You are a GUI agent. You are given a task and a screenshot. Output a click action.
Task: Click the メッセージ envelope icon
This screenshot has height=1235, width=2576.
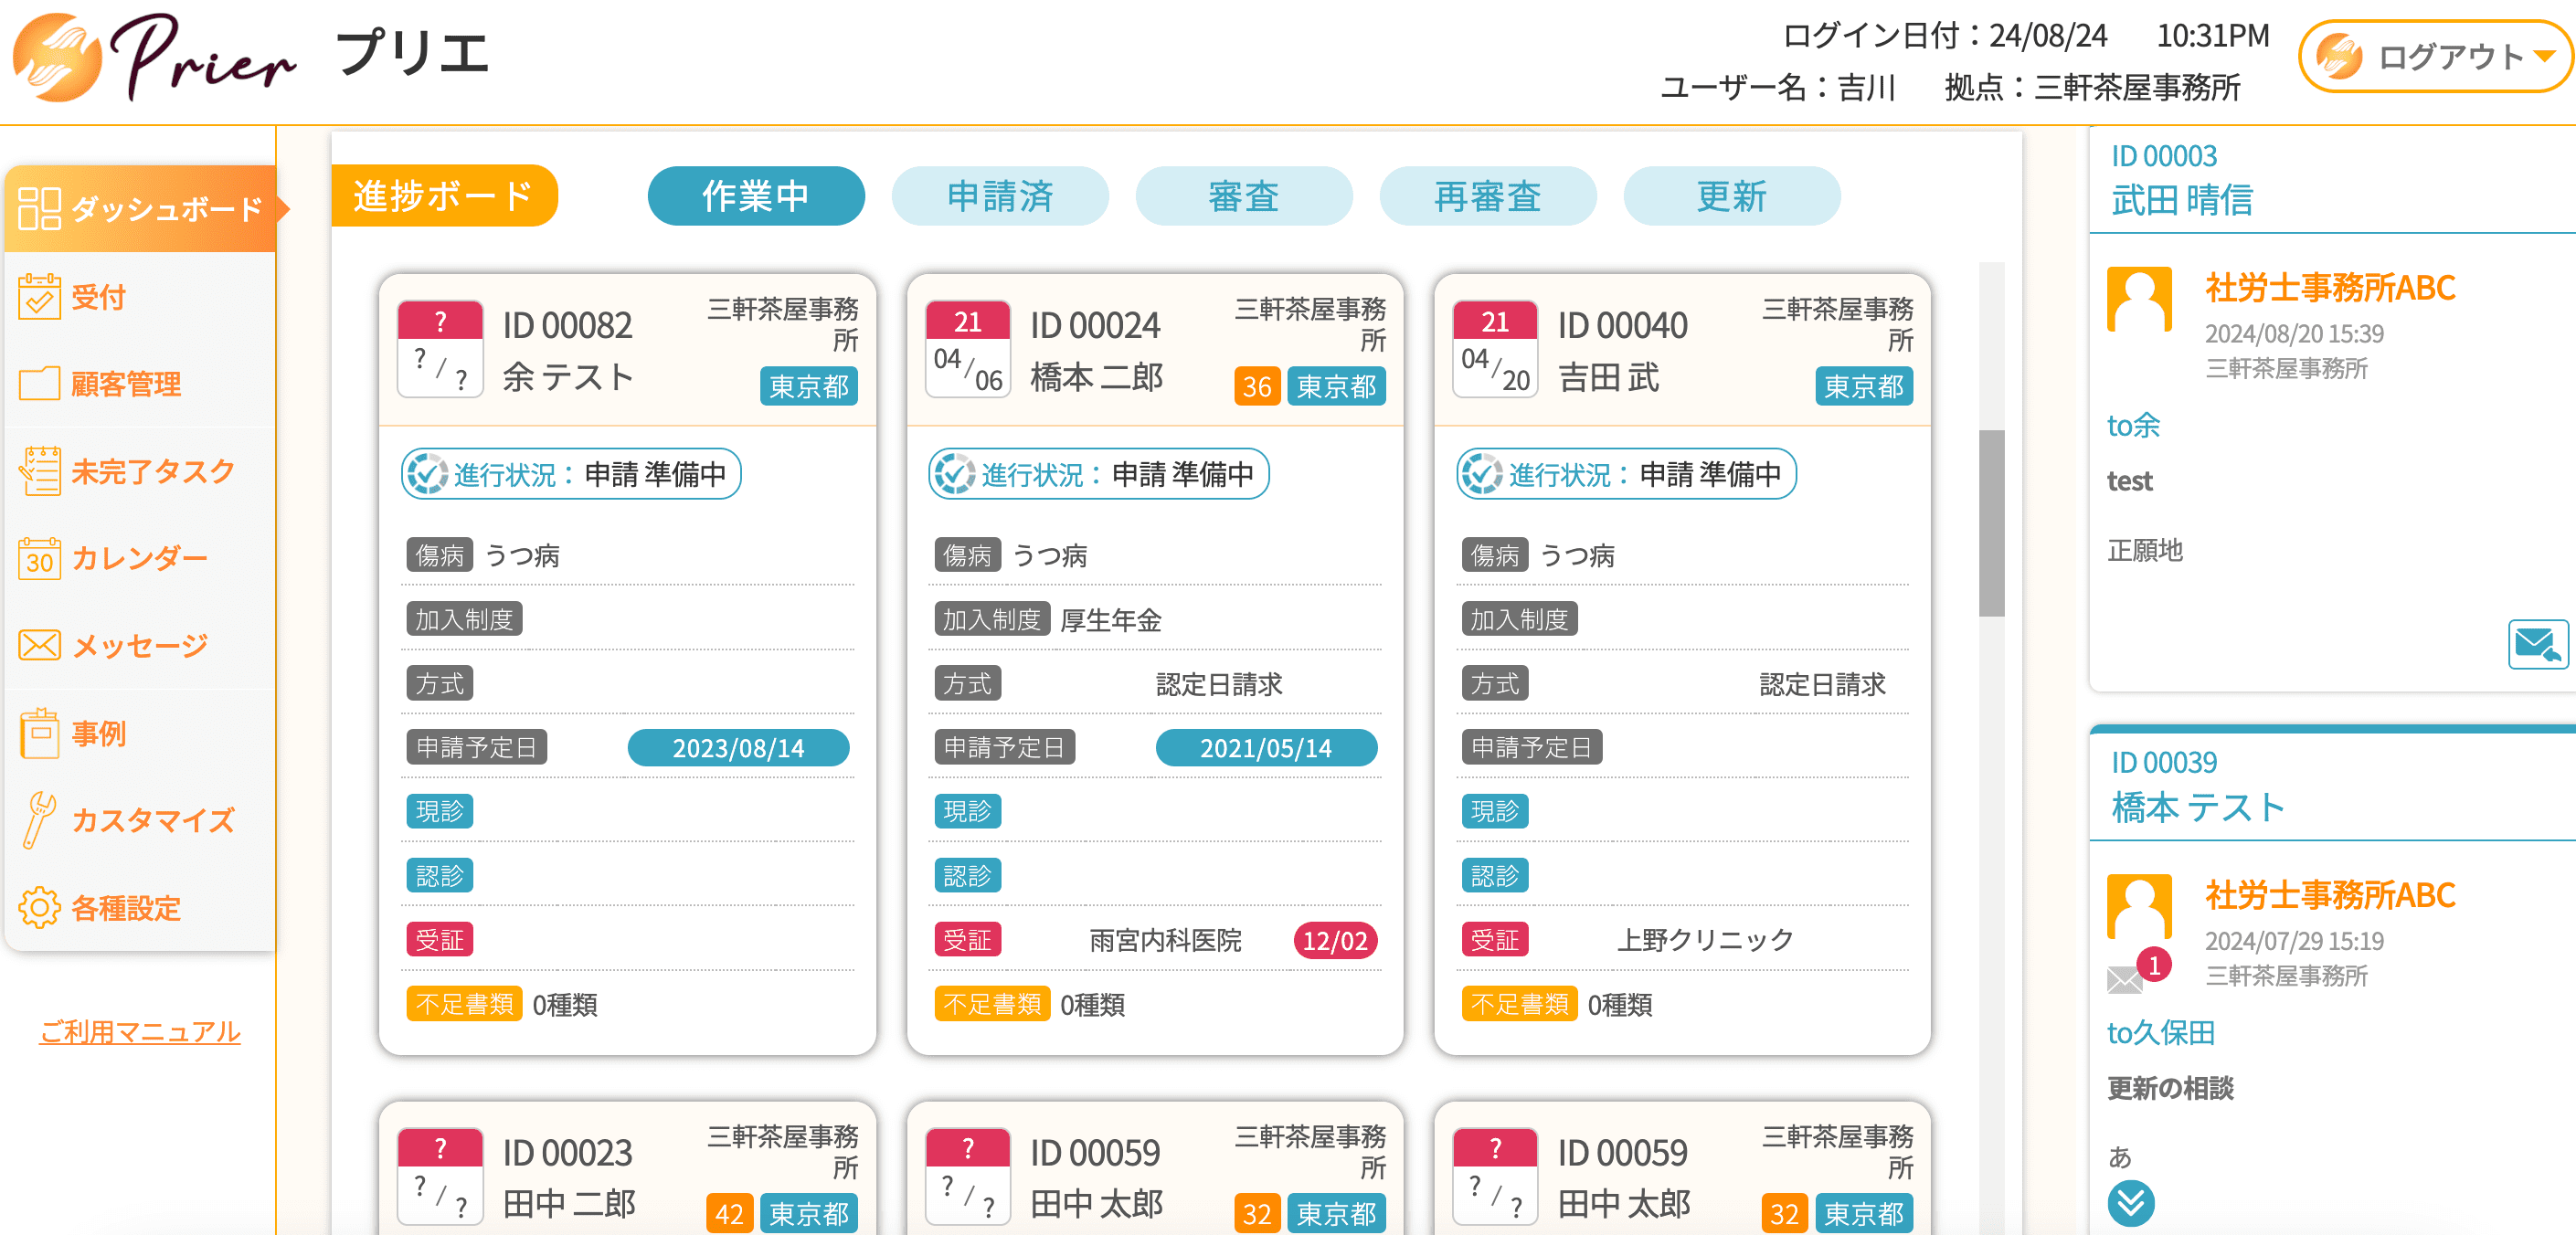pyautogui.click(x=40, y=645)
